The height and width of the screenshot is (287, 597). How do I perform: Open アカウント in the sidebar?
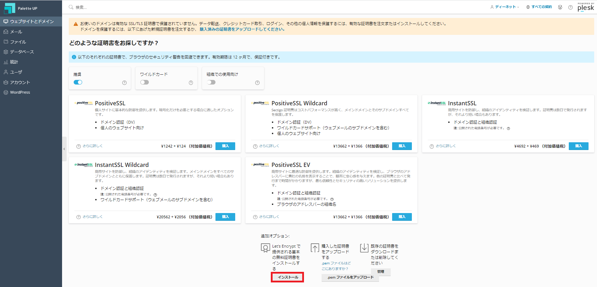click(x=31, y=82)
